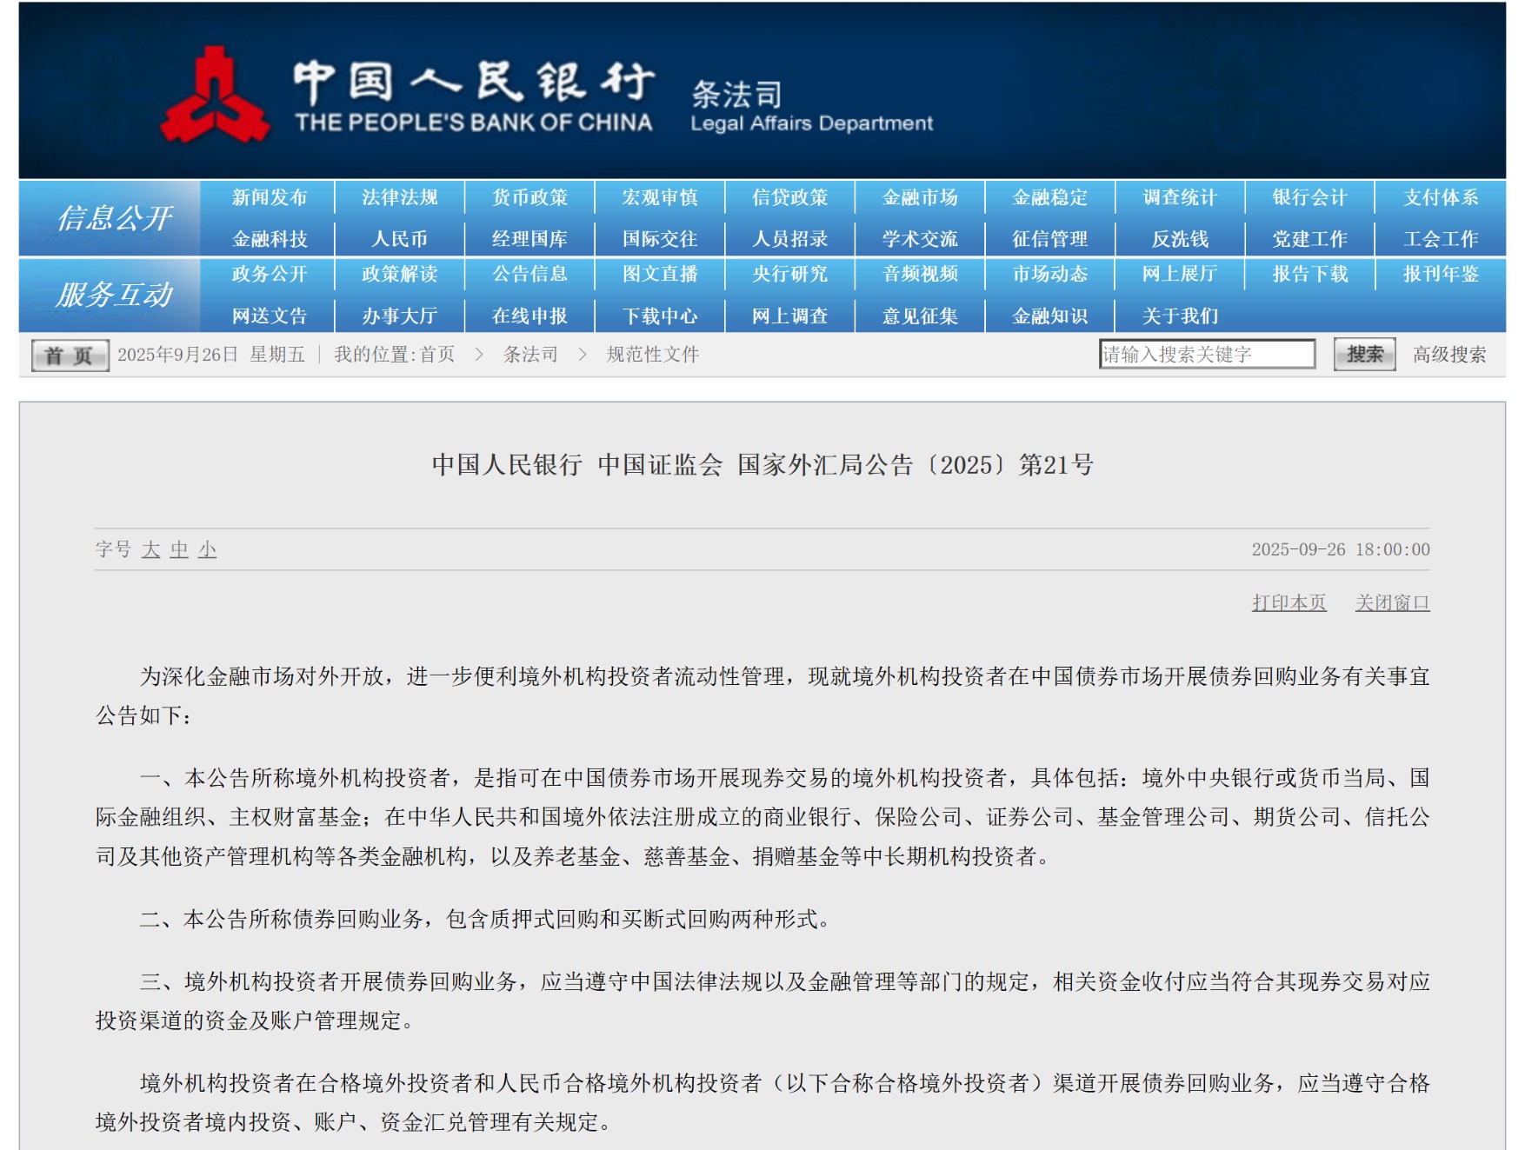The image size is (1525, 1150).
Task: Set font size to small (小)
Action: click(x=207, y=549)
